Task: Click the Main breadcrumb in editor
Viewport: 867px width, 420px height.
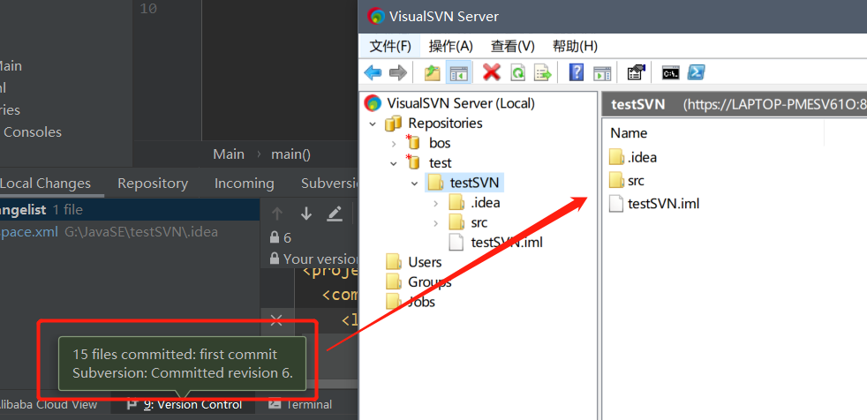Action: (229, 154)
